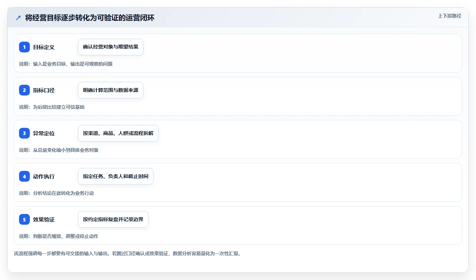Select the 按约定指标复盘并记录边界 chip
476x280 pixels.
(113, 219)
